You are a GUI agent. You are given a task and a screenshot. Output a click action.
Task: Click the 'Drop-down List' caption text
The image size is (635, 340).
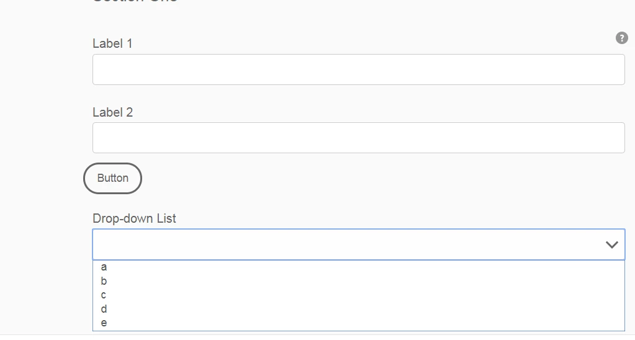(134, 218)
